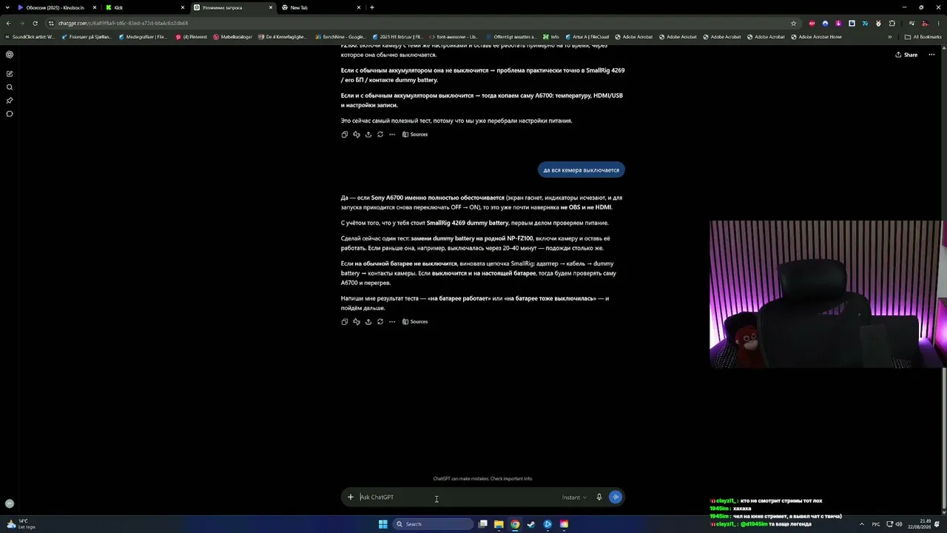947x533 pixels.
Task: Open the profile avatar at sidebar bottom
Action: pyautogui.click(x=10, y=503)
